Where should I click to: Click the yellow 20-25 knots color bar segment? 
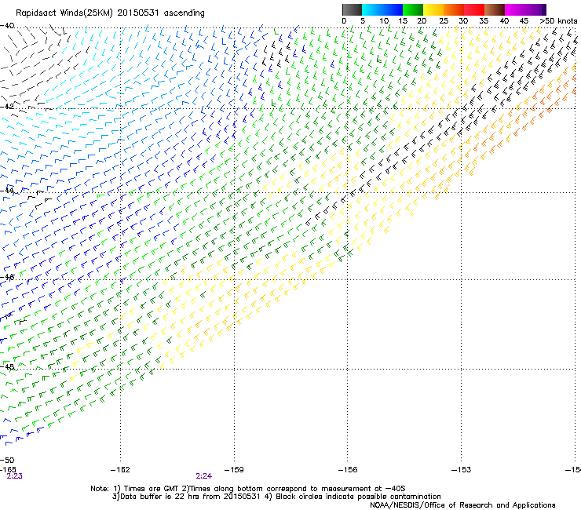click(x=433, y=9)
